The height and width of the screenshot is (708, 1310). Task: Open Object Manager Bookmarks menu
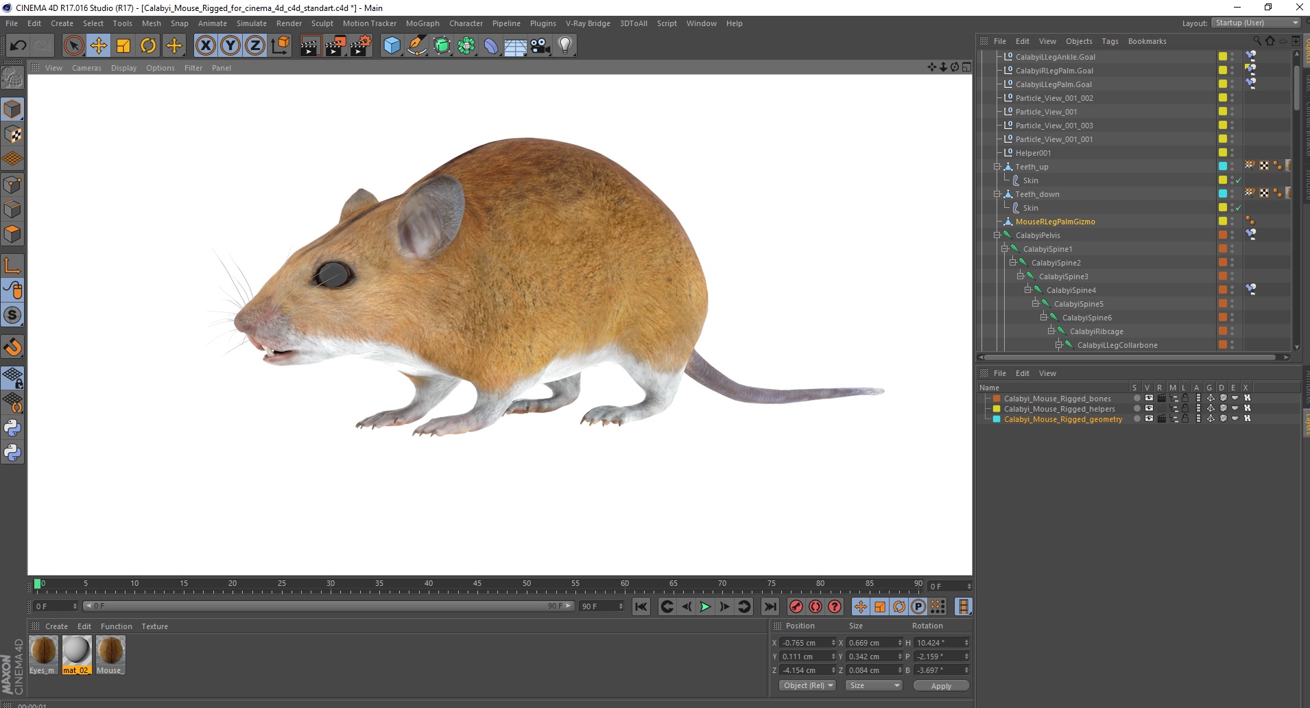tap(1147, 41)
